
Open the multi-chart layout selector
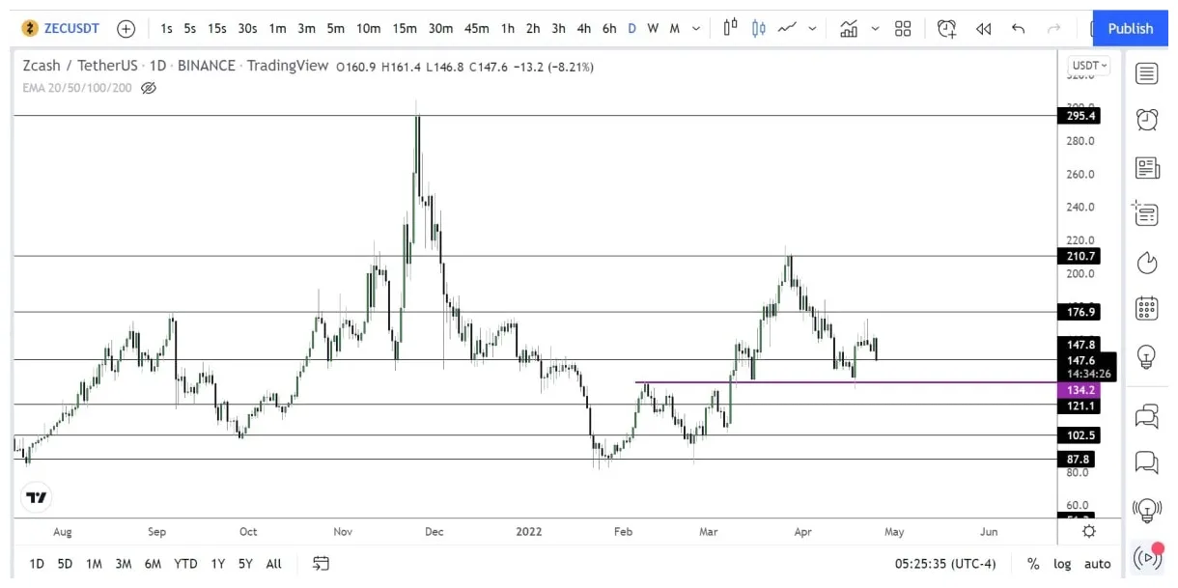[903, 28]
